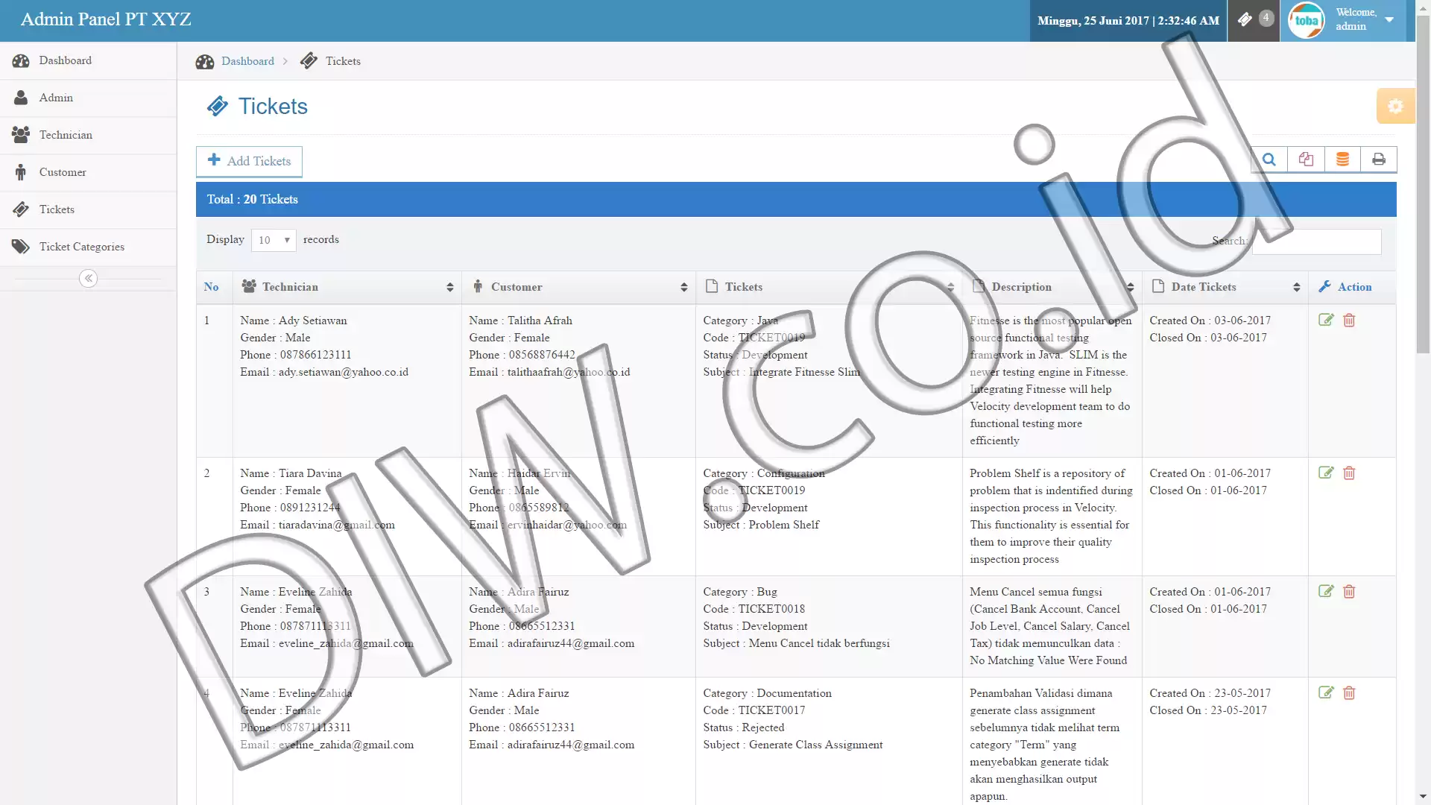The width and height of the screenshot is (1431, 805).
Task: Click the Add Tickets button
Action: pos(249,161)
